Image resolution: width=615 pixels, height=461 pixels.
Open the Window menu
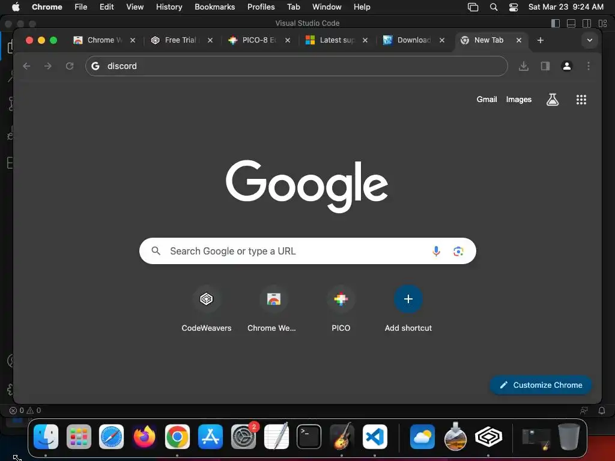click(327, 7)
